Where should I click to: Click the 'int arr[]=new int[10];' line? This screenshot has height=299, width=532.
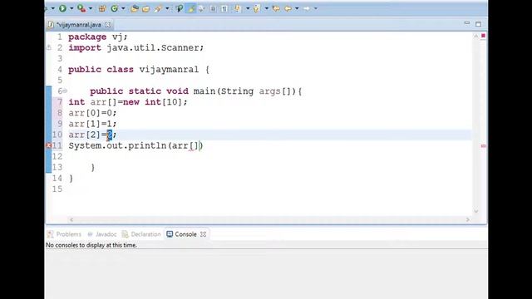[x=127, y=102]
